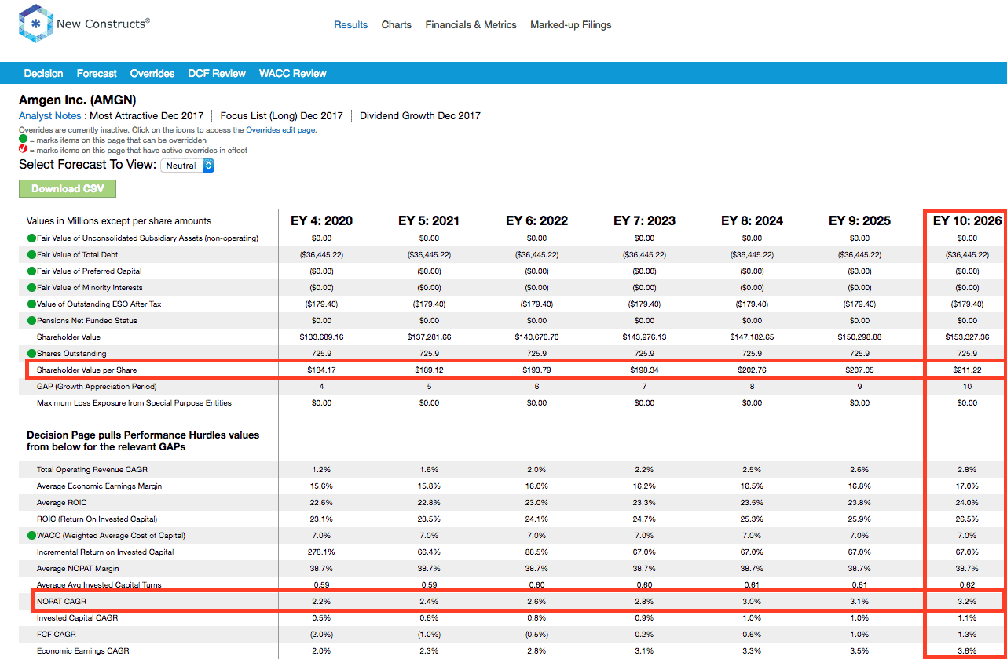Click Focus List (Long) Dec 2017 note
Screen dimensions: 1007x659
coord(282,115)
